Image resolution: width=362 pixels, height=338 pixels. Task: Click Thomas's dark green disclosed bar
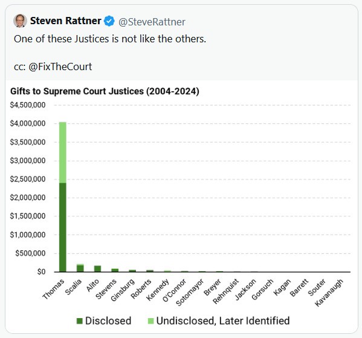[63, 227]
